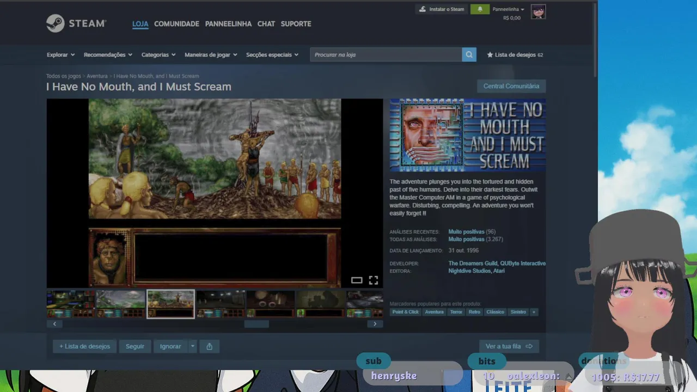This screenshot has width=697, height=392.
Task: Click the Ignorar button
Action: click(170, 346)
